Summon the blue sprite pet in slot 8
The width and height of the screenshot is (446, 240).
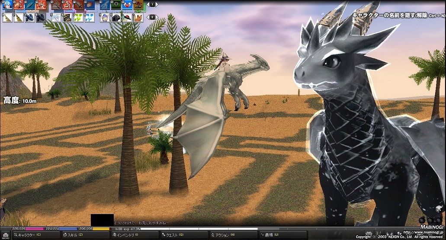[90, 18]
